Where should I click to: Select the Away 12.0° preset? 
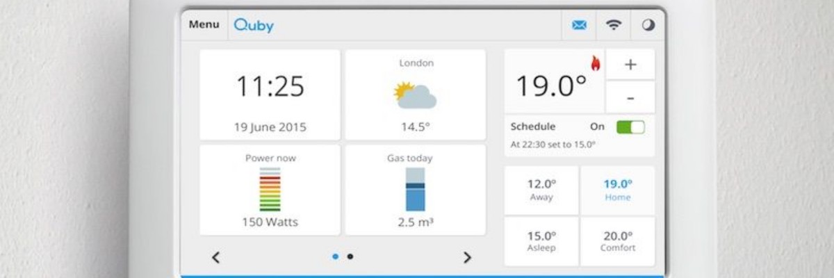pyautogui.click(x=541, y=190)
